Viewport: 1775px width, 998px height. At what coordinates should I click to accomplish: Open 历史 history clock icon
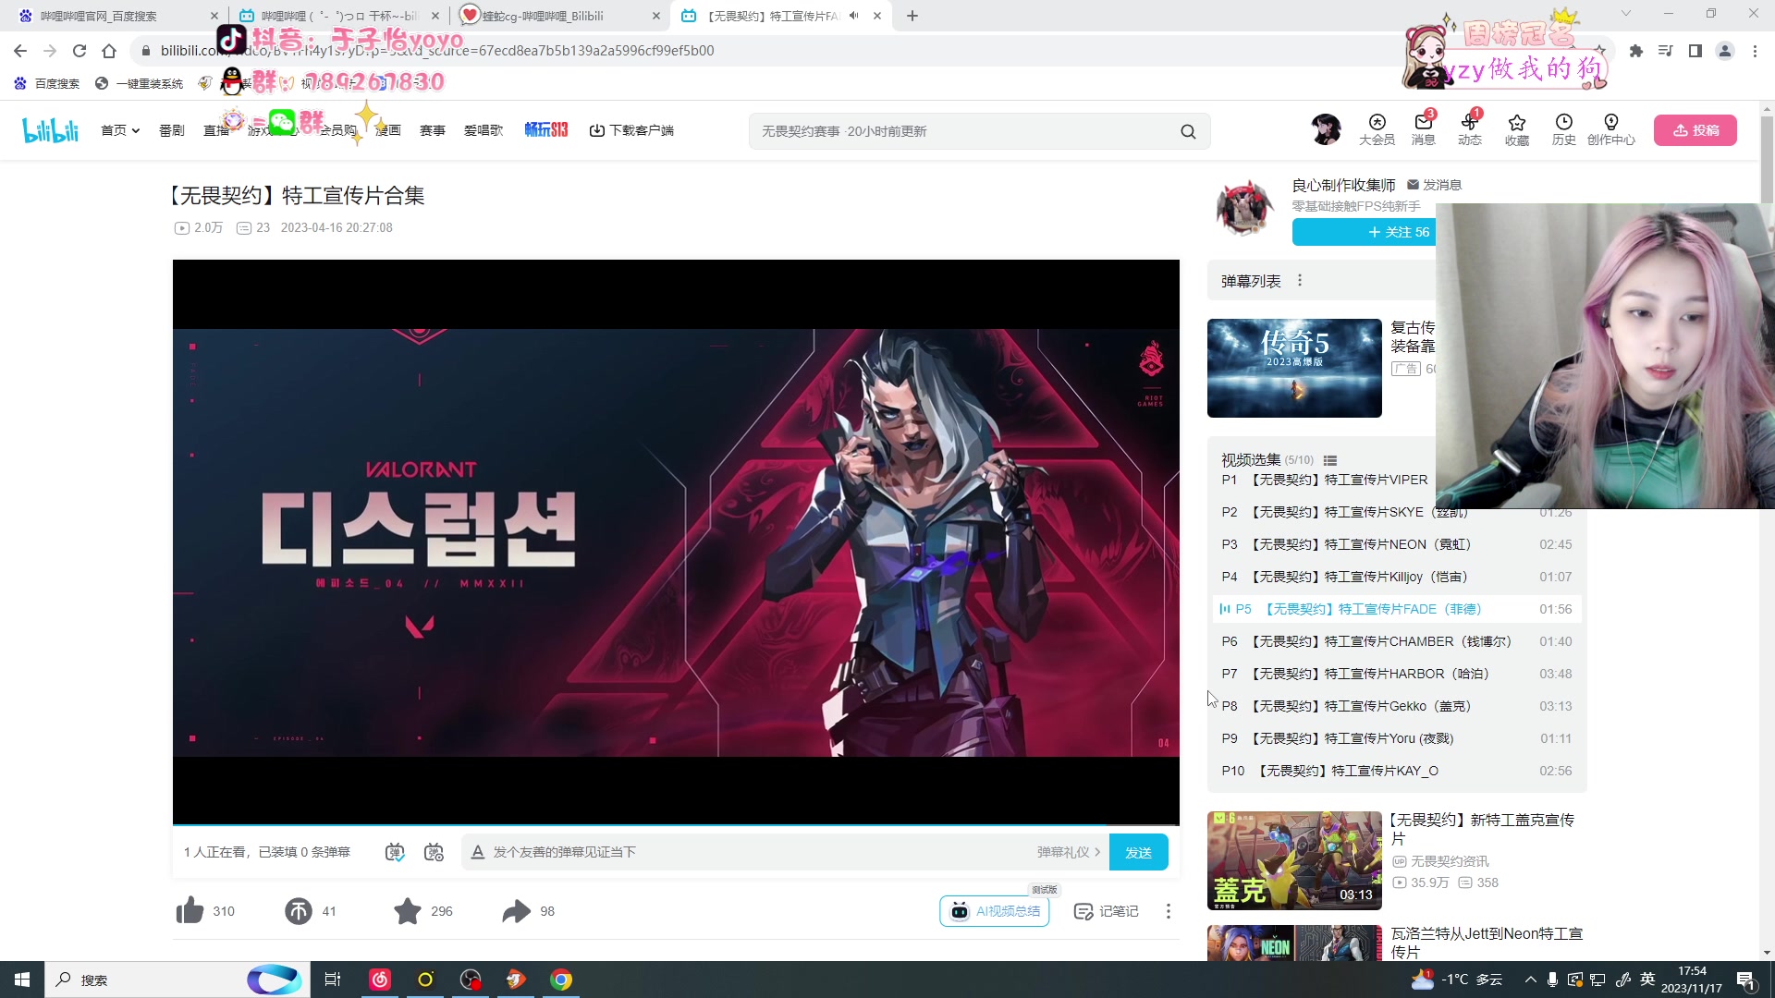[x=1564, y=129]
